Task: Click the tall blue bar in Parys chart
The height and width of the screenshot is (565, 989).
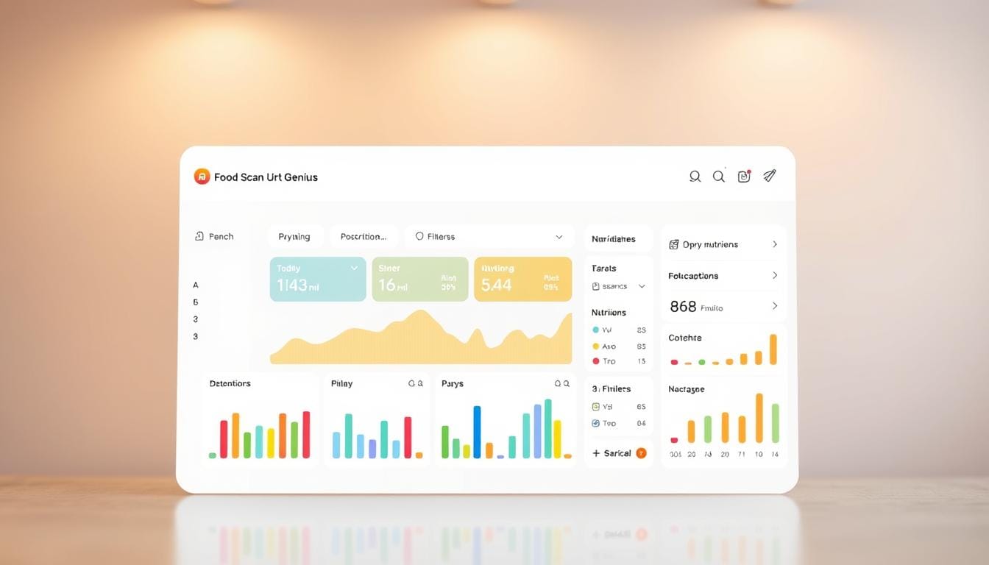Action: pyautogui.click(x=477, y=432)
